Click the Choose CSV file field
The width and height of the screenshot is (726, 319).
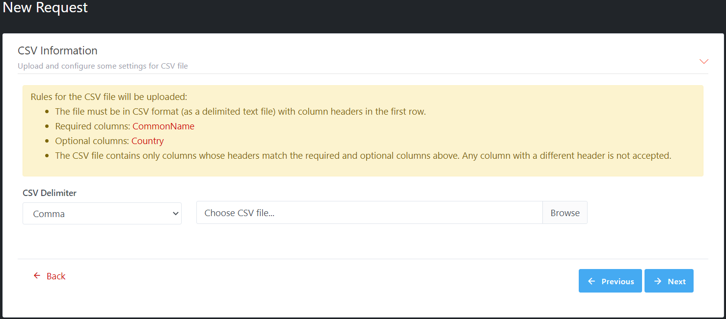tap(369, 213)
